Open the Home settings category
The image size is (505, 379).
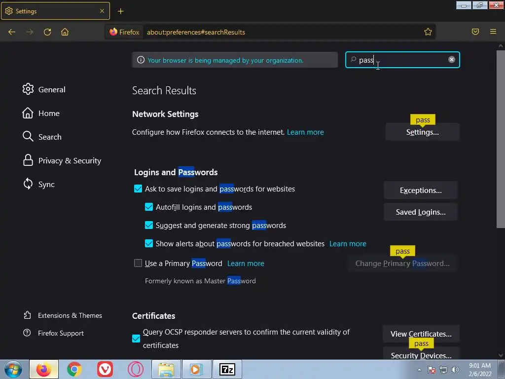(x=41, y=113)
